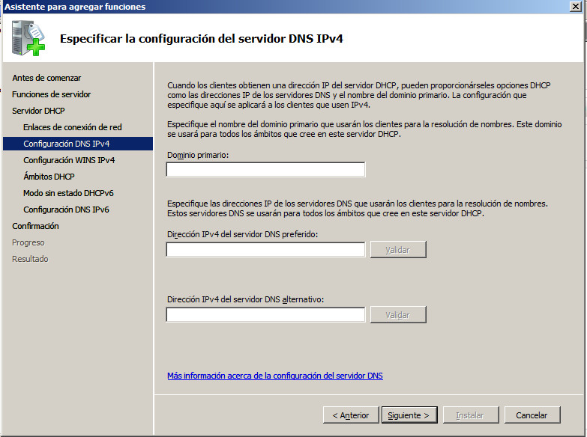
Task: Go to Modo sin estado DHCPv6
Action: (68, 193)
